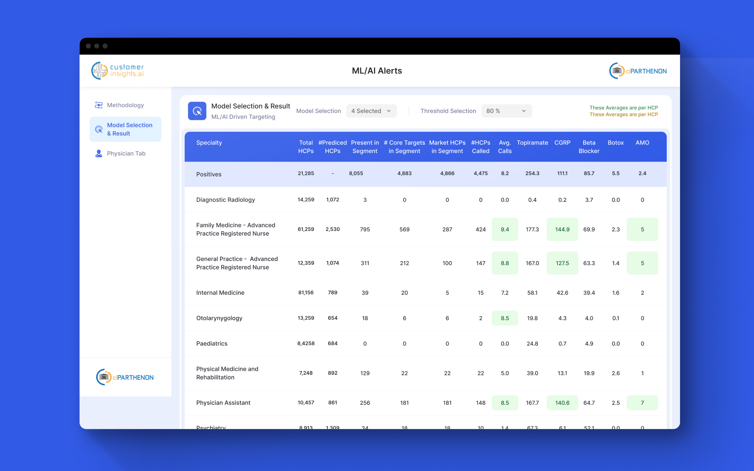This screenshot has width=754, height=471.
Task: Click the Internal Medicine specialty row
Action: tap(426, 293)
